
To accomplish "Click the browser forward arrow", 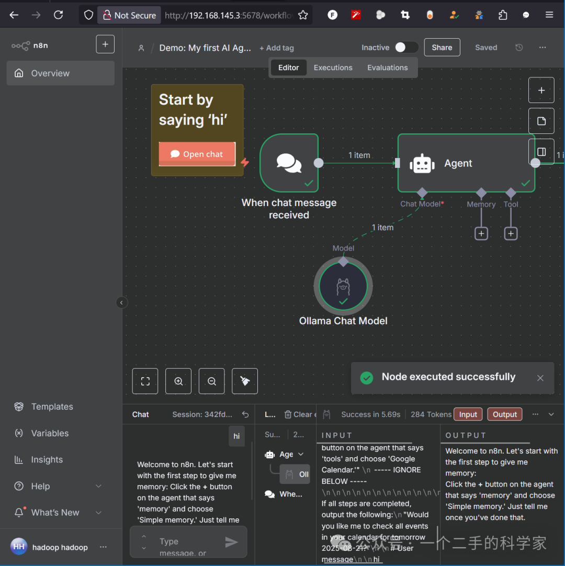I will click(36, 15).
